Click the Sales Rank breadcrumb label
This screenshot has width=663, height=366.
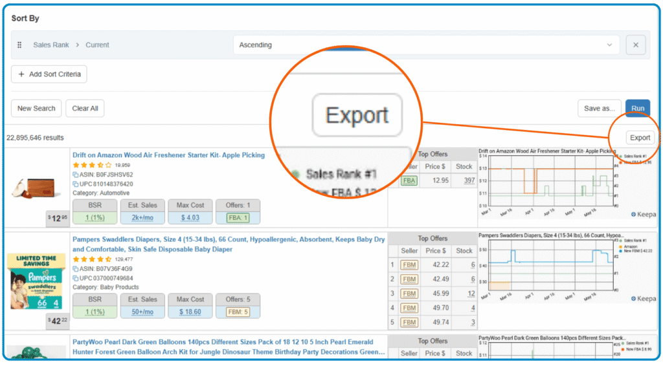[51, 45]
